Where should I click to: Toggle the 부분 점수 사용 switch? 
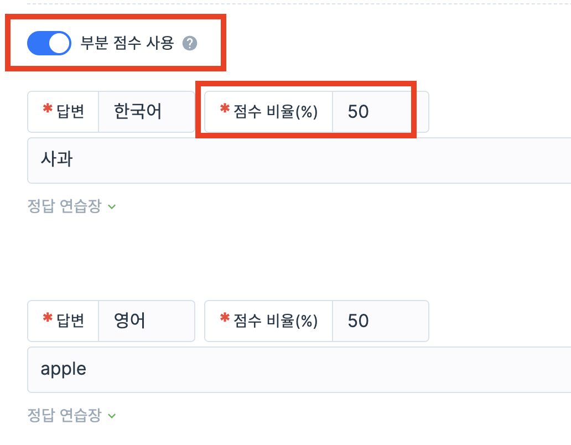49,43
